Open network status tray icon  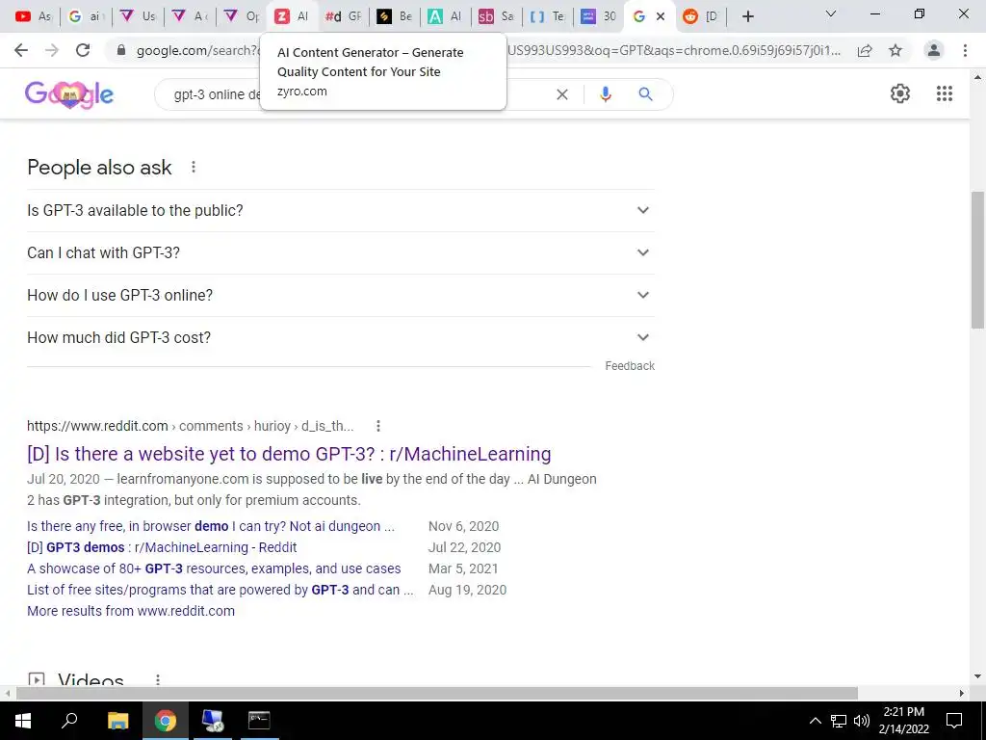click(839, 721)
